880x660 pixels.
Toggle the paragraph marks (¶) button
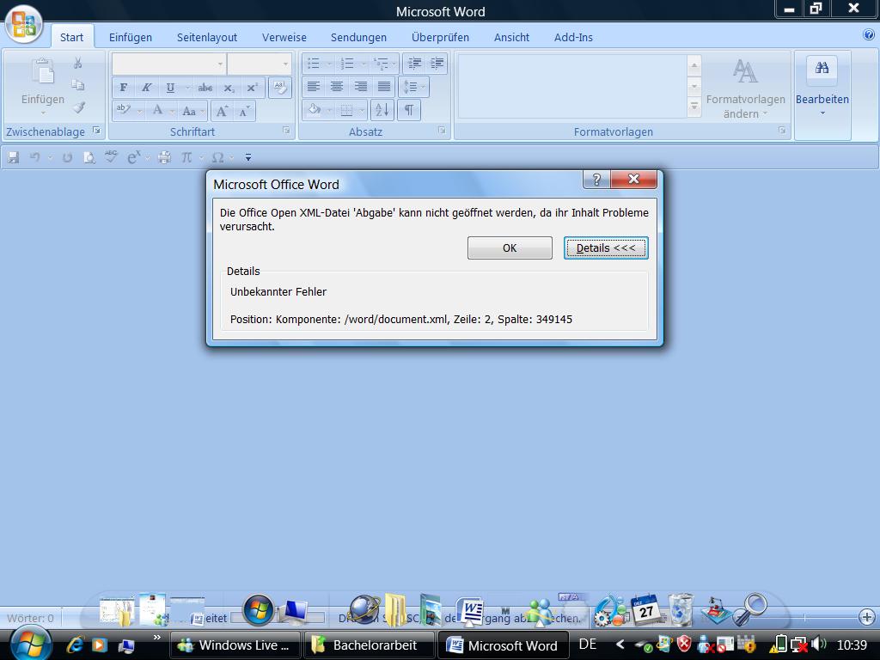click(409, 110)
